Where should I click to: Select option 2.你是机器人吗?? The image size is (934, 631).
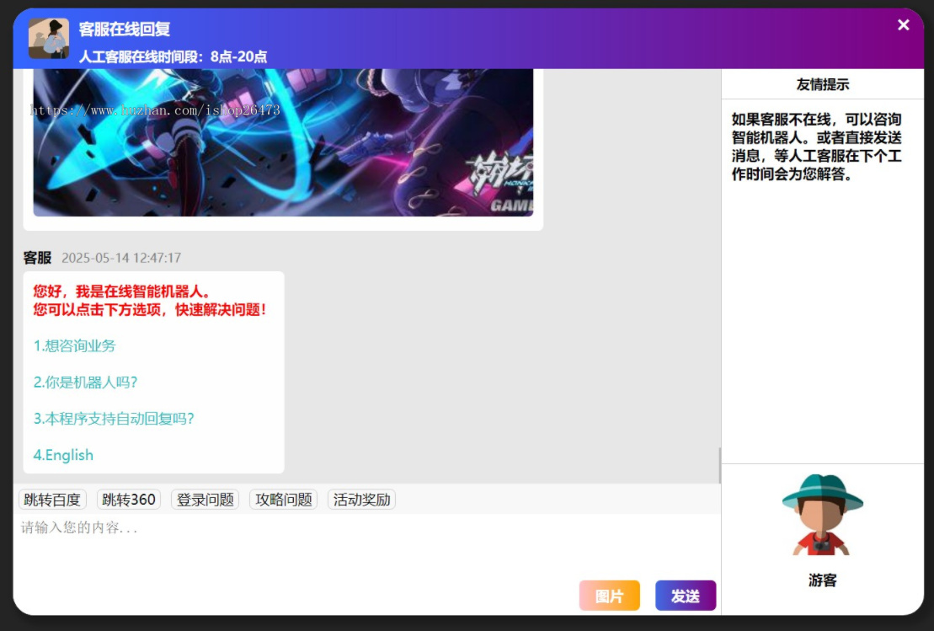point(85,382)
